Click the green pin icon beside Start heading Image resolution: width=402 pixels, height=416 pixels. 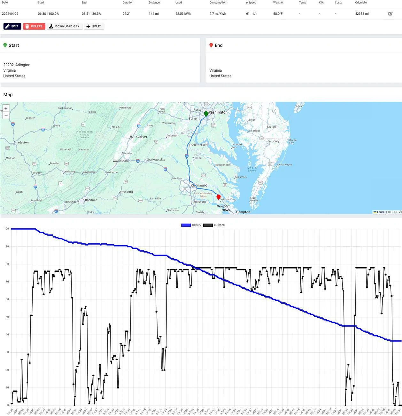pyautogui.click(x=5, y=45)
